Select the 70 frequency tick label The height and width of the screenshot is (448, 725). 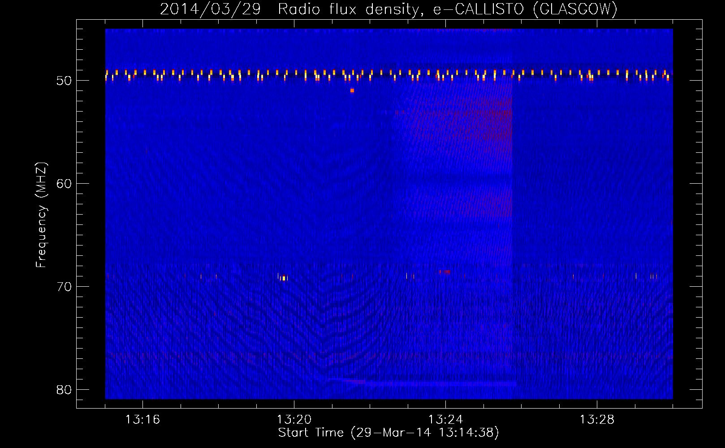pyautogui.click(x=65, y=287)
